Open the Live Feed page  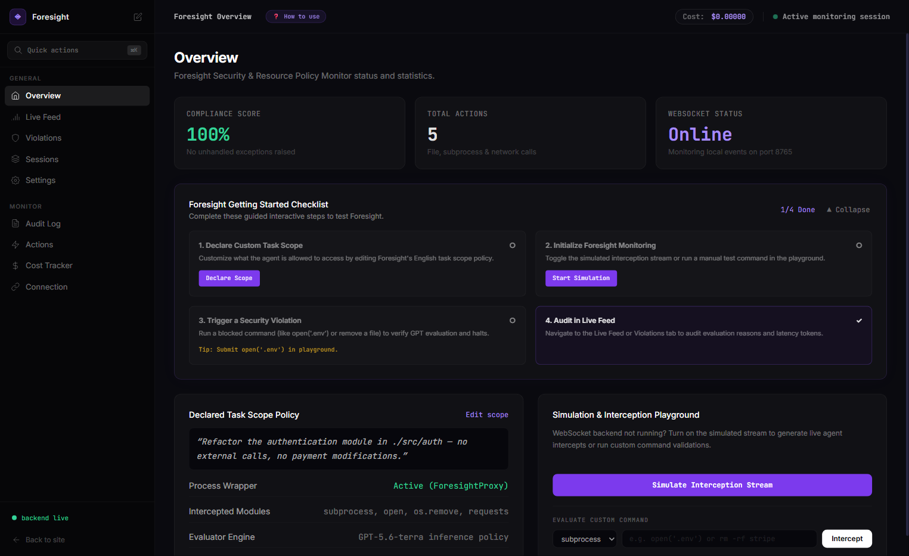coord(77,117)
